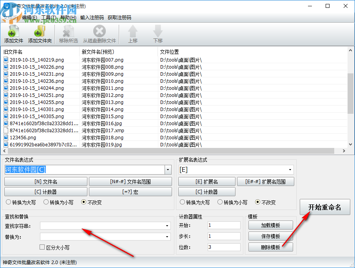Click the counter step value field
The width and height of the screenshot is (355, 268).
pyautogui.click(x=224, y=236)
